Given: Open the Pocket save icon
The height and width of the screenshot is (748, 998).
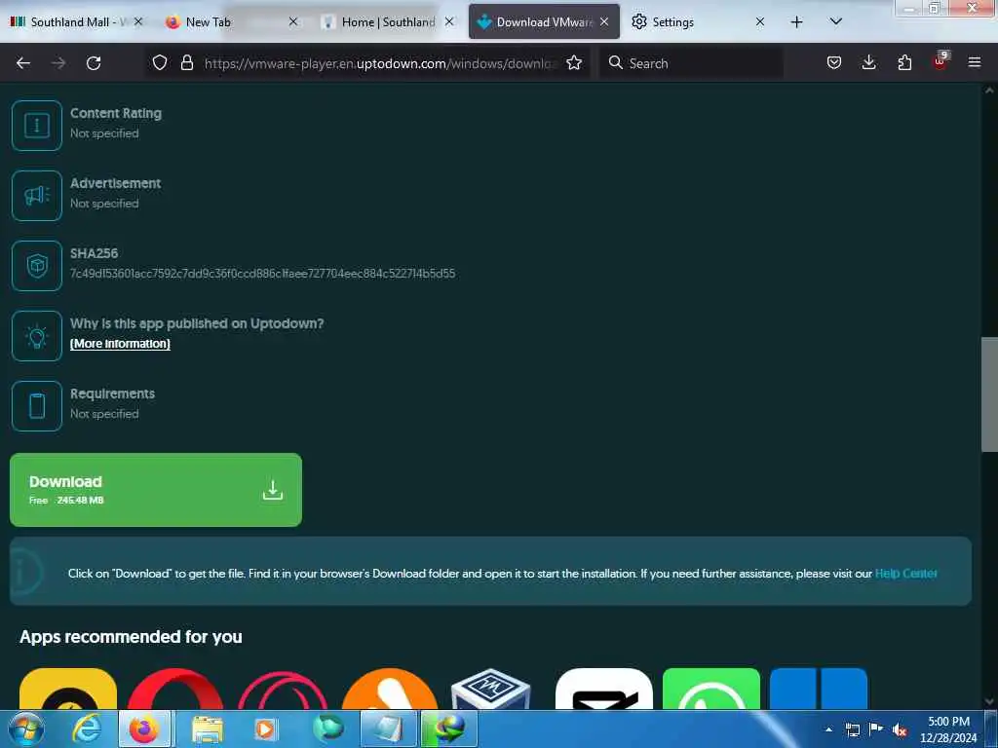Looking at the screenshot, I should coord(834,62).
